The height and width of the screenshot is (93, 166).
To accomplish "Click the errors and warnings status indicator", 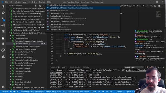I will [16, 92].
